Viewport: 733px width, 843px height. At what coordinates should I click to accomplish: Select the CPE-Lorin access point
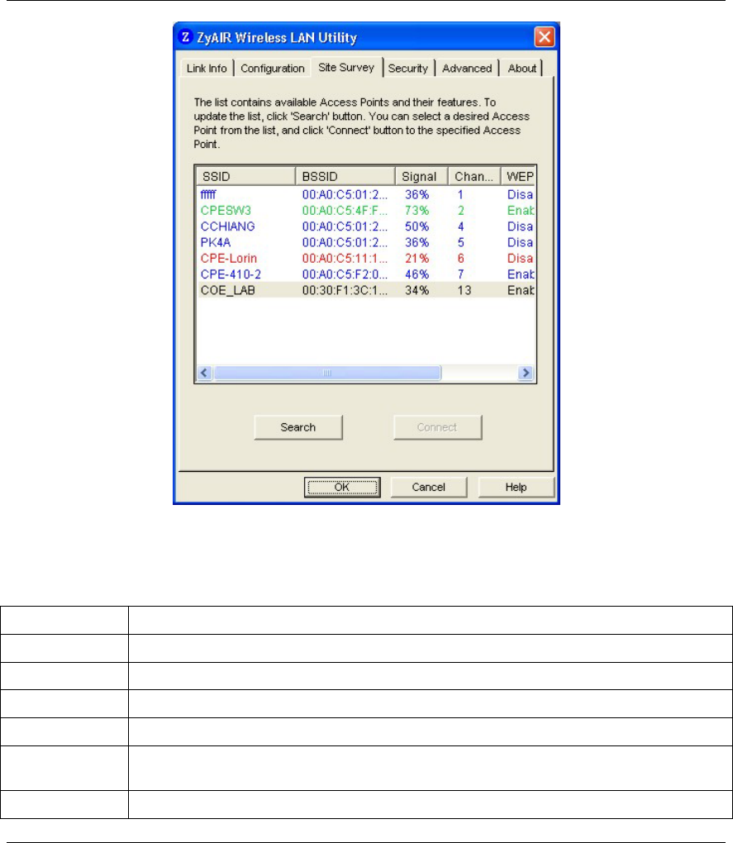(x=367, y=258)
